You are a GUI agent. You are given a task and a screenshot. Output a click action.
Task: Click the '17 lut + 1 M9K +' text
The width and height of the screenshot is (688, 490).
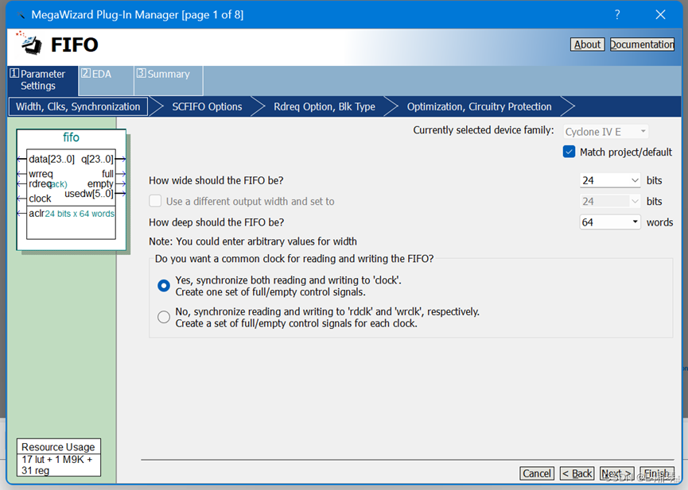(57, 459)
